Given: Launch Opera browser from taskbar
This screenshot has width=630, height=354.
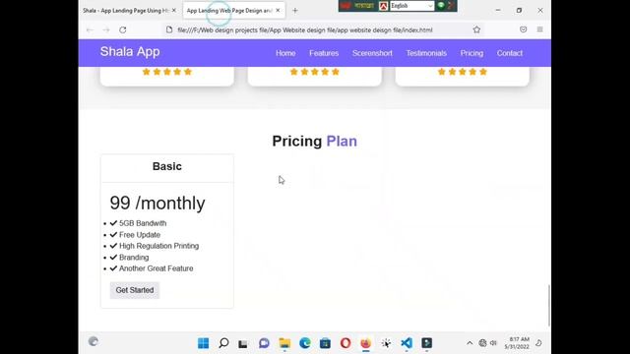Looking at the screenshot, I should pyautogui.click(x=346, y=343).
